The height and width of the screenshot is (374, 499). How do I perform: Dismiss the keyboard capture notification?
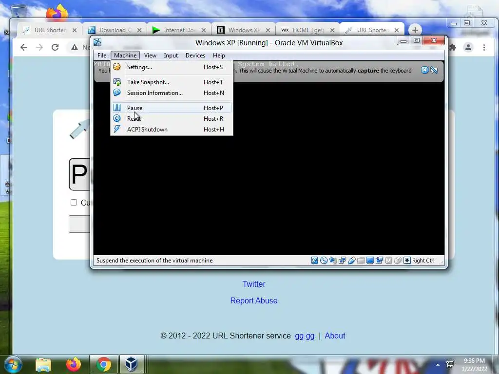click(x=424, y=70)
